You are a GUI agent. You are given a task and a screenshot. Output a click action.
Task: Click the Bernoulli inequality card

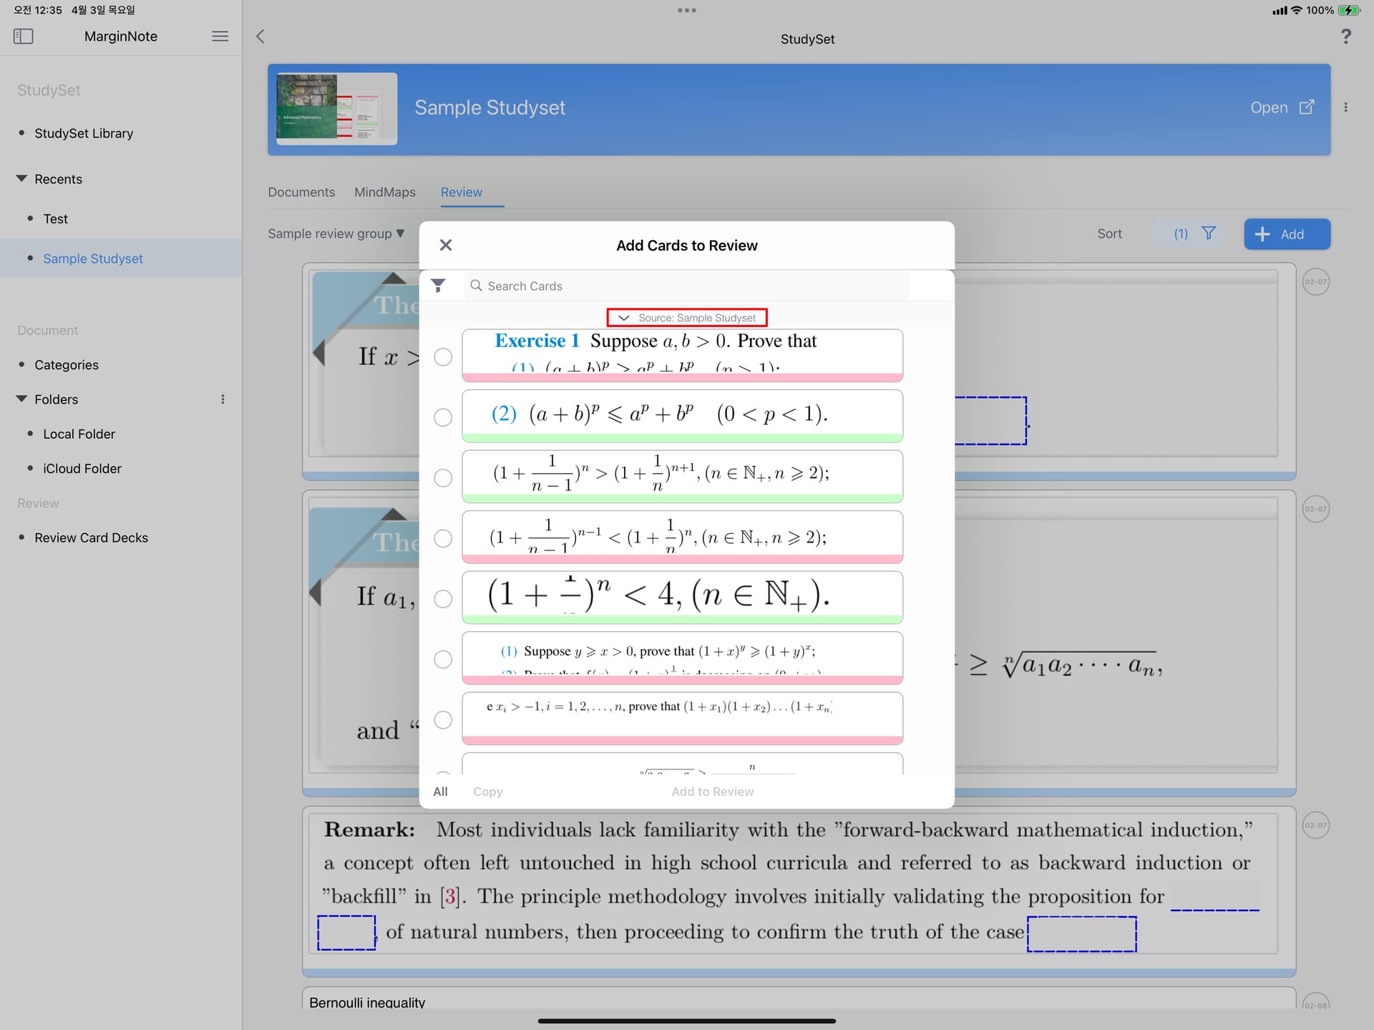point(799,999)
